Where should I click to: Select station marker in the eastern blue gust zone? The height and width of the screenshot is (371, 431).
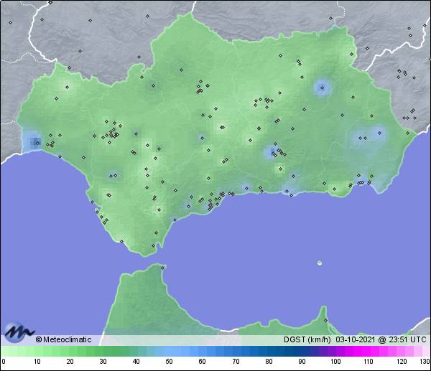pyautogui.click(x=380, y=133)
